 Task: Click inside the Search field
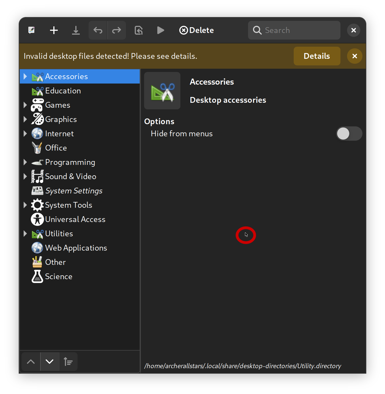pyautogui.click(x=294, y=30)
